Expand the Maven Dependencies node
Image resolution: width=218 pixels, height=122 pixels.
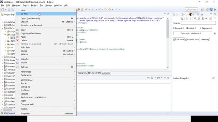[x=5, y=44]
